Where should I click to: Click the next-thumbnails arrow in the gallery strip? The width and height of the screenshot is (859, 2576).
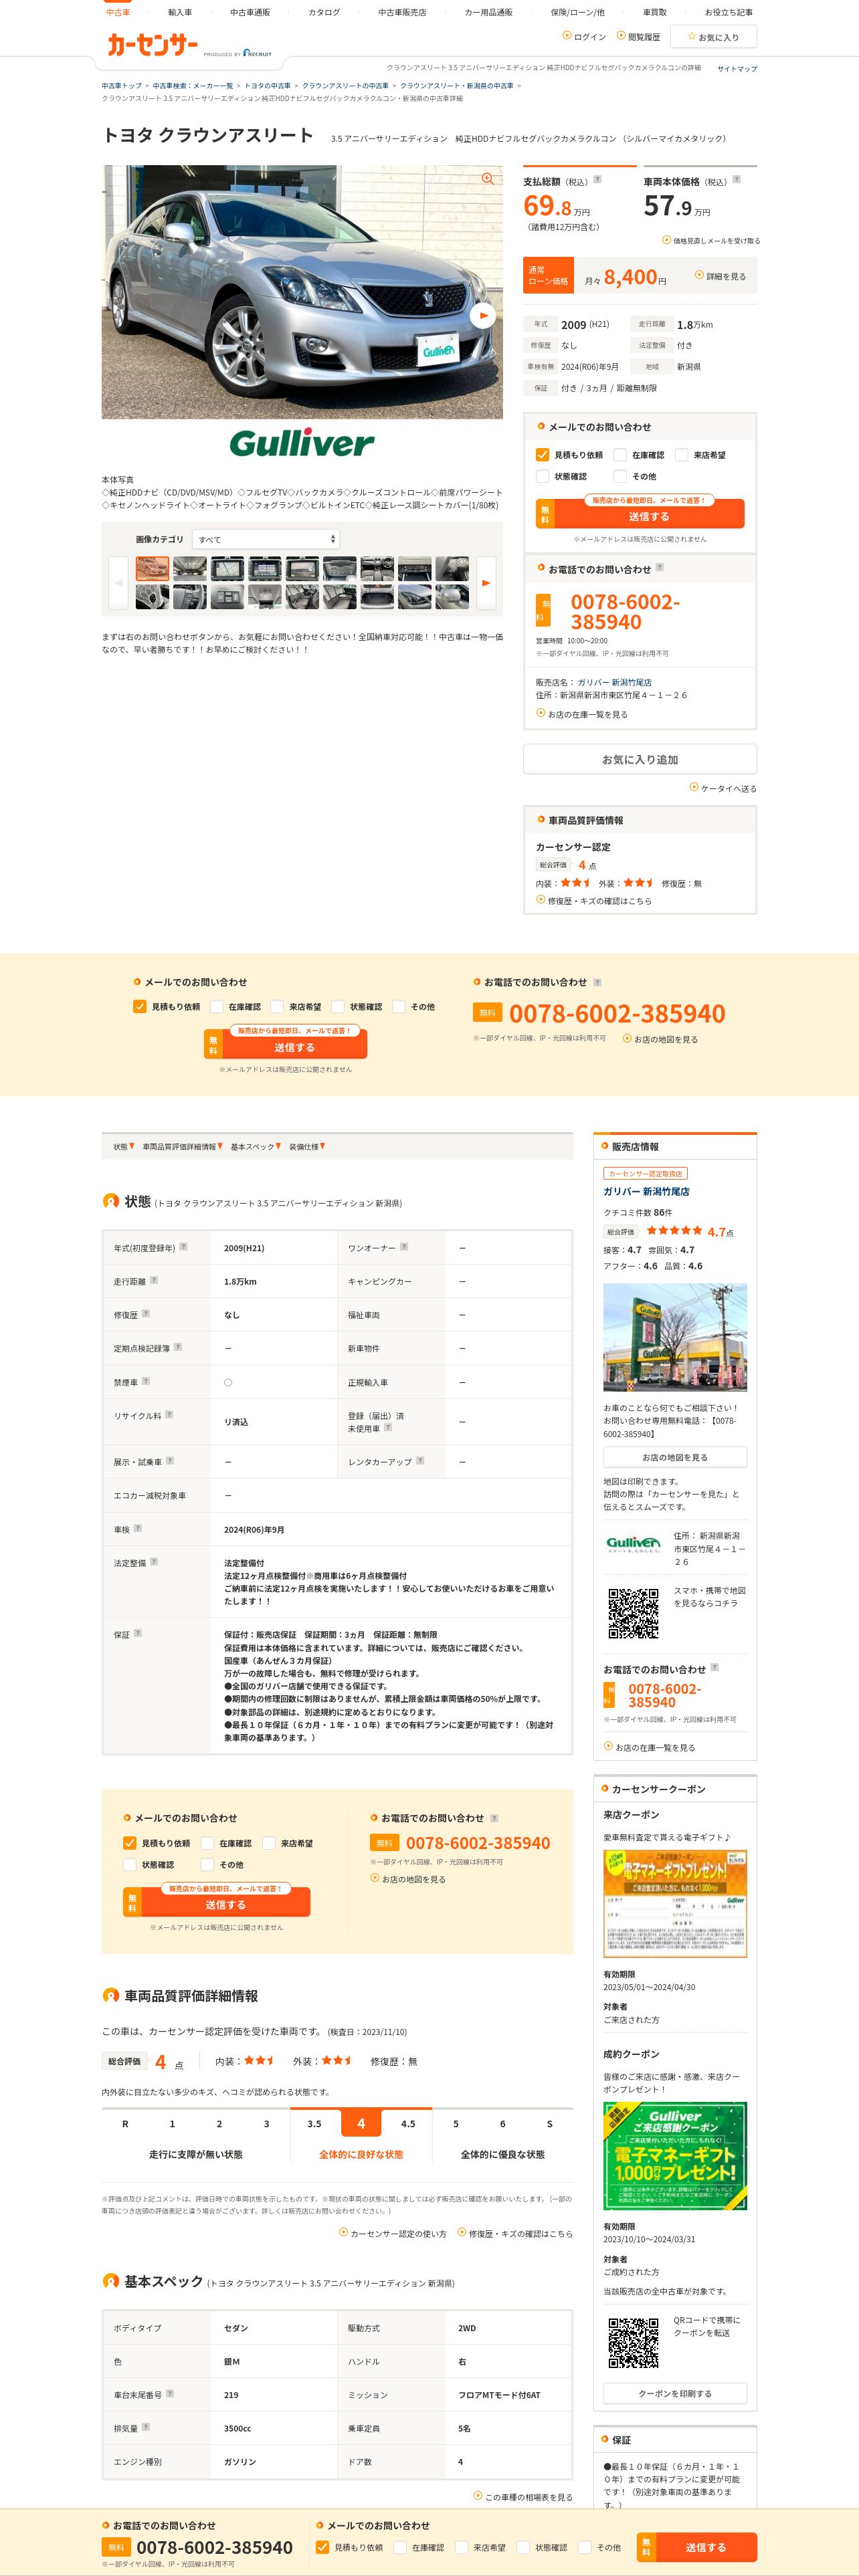pyautogui.click(x=486, y=582)
